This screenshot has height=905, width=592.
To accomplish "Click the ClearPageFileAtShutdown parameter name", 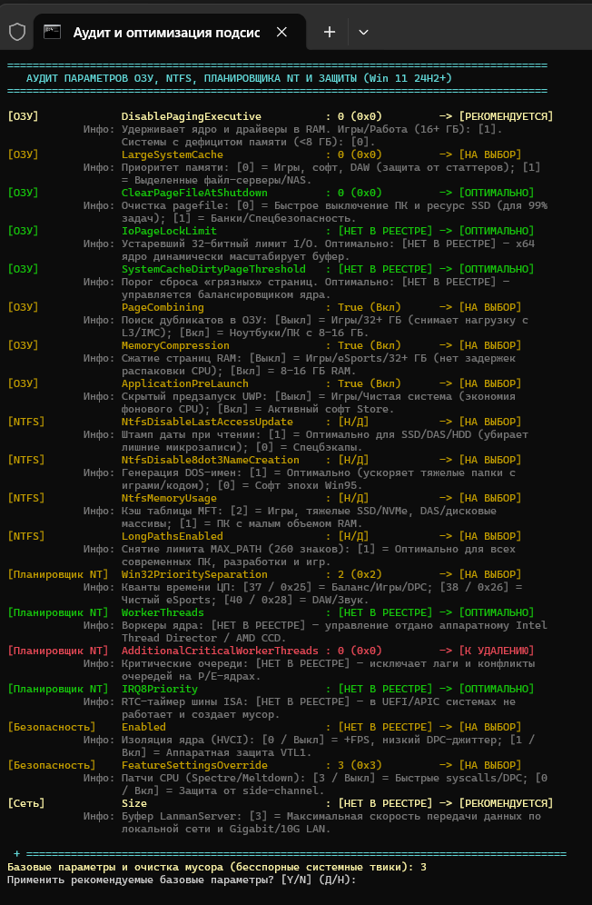I will (x=194, y=193).
